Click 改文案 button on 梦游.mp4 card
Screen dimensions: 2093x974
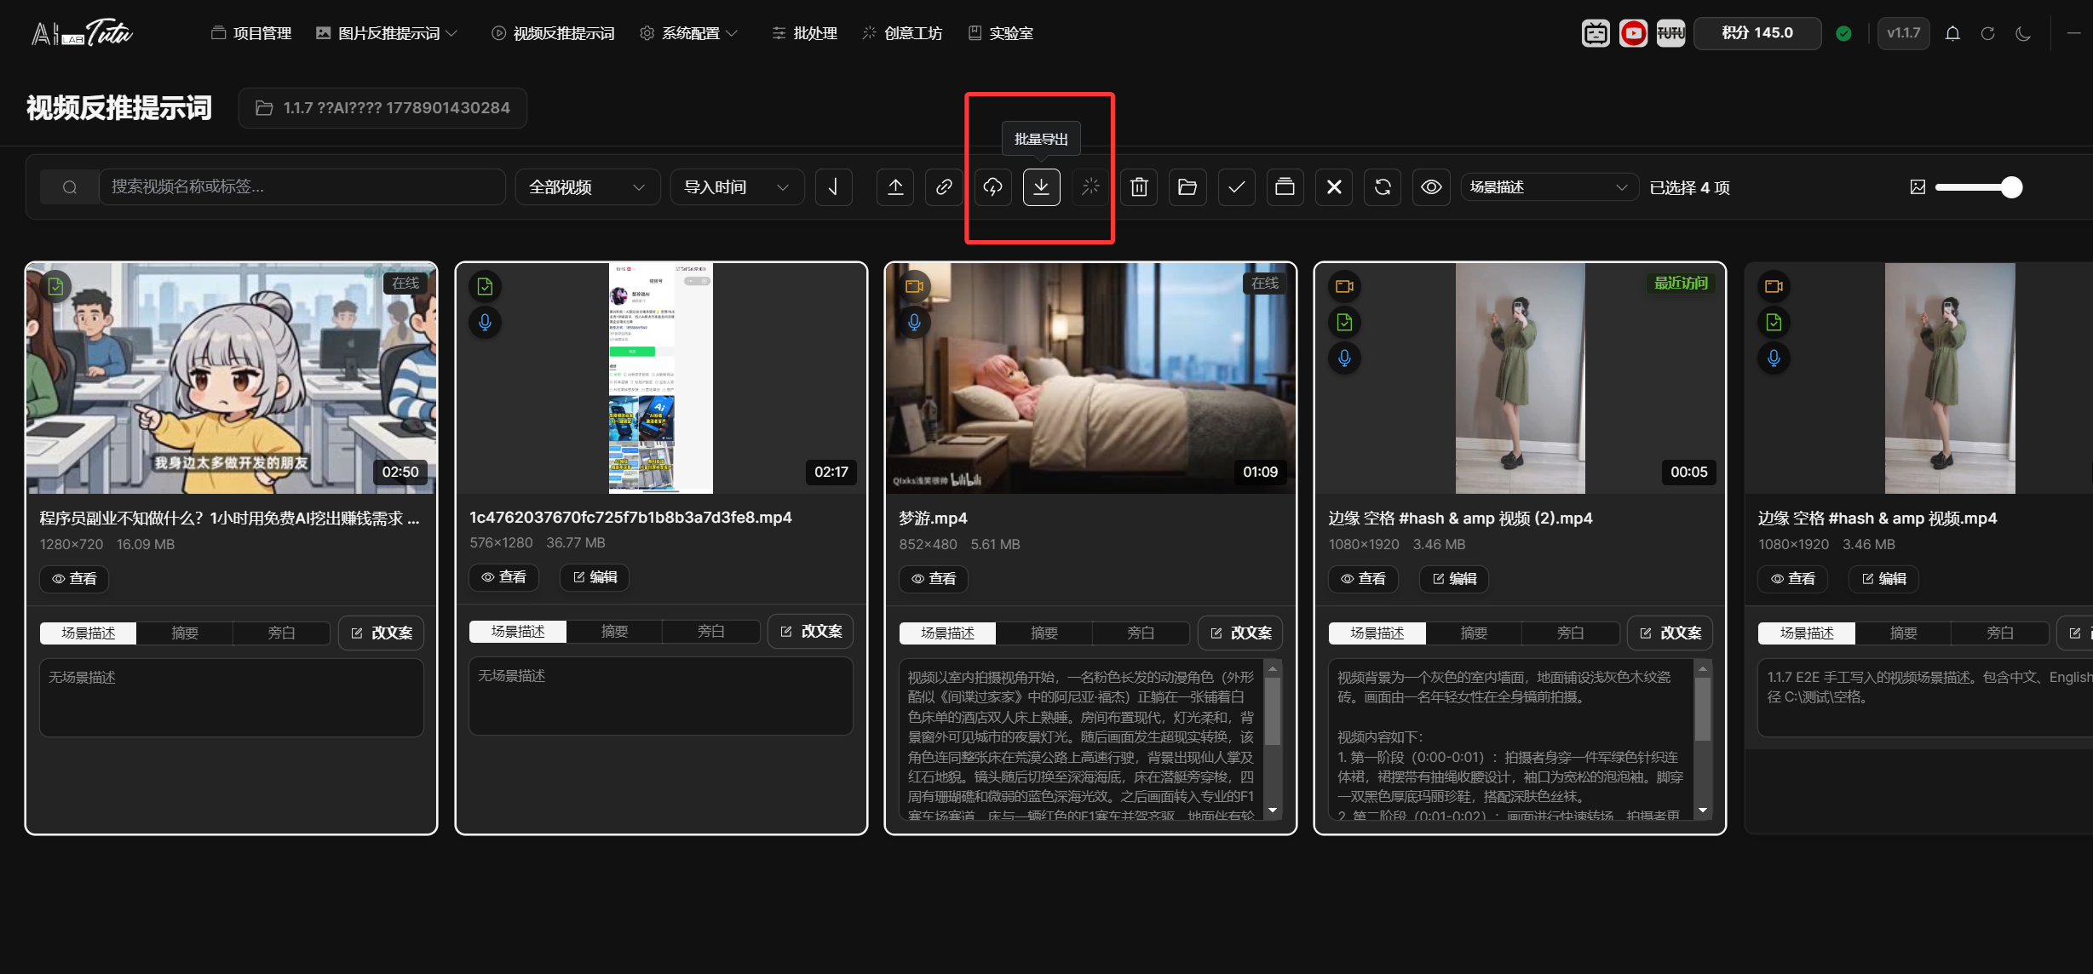[1241, 633]
